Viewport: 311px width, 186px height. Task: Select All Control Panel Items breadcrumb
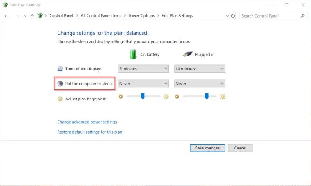101,16
